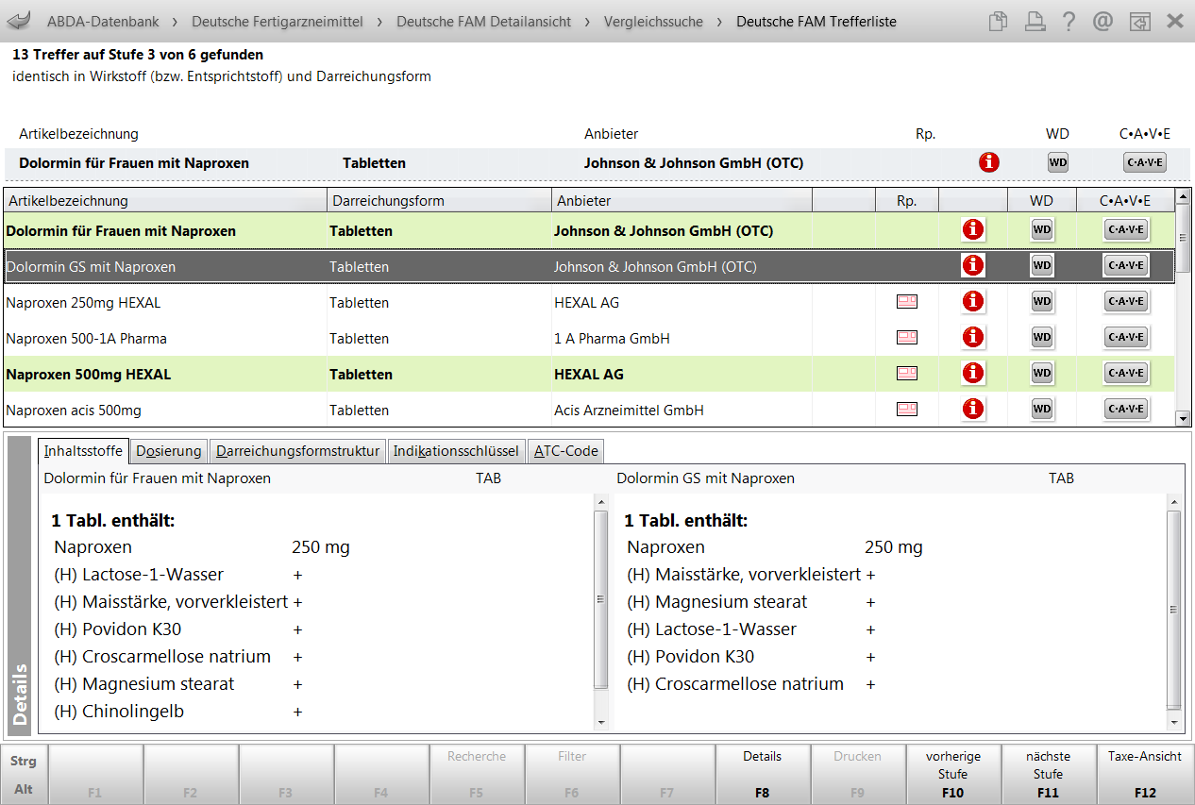Screen dimensions: 1195x805
Task: Click prescription Rp. icon for Naproxen acis 500mg
Action: 906,410
